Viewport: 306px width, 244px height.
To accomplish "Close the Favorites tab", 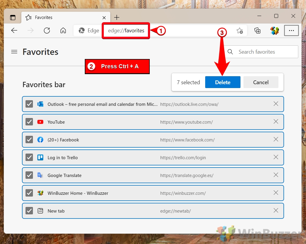I will tap(104, 18).
